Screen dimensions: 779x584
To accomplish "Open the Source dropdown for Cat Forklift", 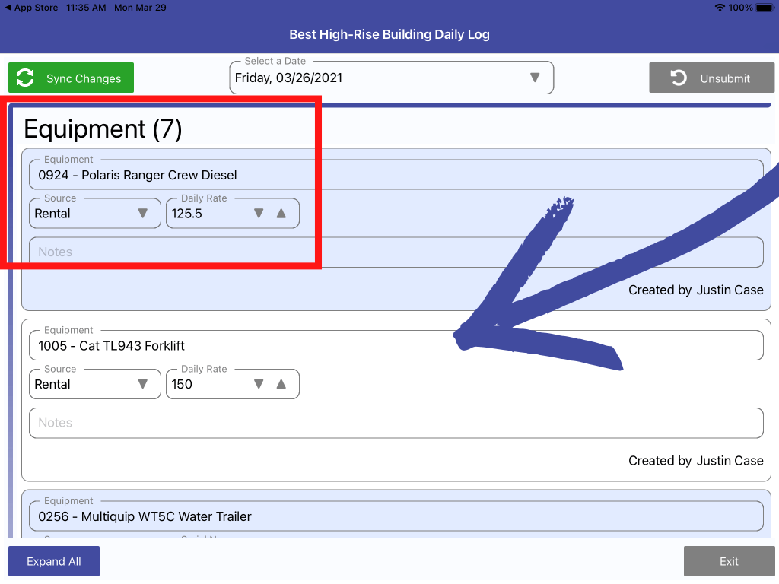I will (x=95, y=384).
